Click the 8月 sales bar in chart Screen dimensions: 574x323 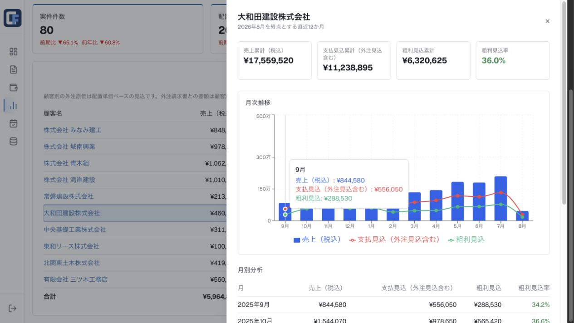click(x=522, y=216)
